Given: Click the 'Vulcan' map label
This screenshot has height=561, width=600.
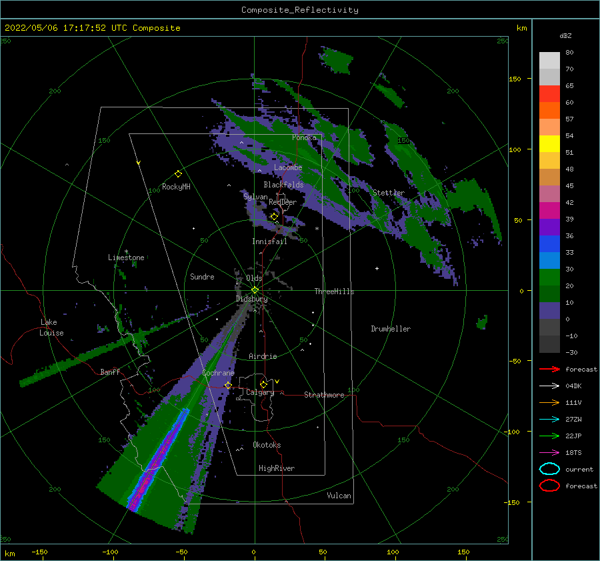Looking at the screenshot, I should 339,496.
